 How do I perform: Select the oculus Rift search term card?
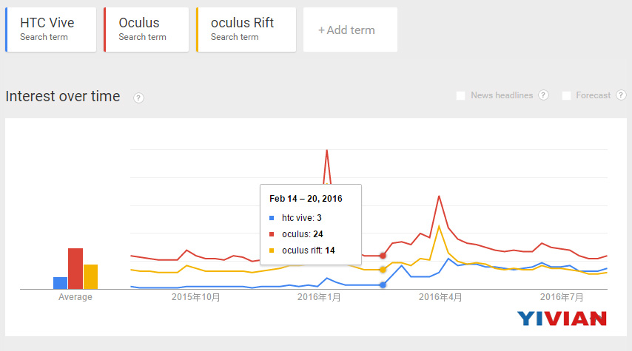pos(246,30)
